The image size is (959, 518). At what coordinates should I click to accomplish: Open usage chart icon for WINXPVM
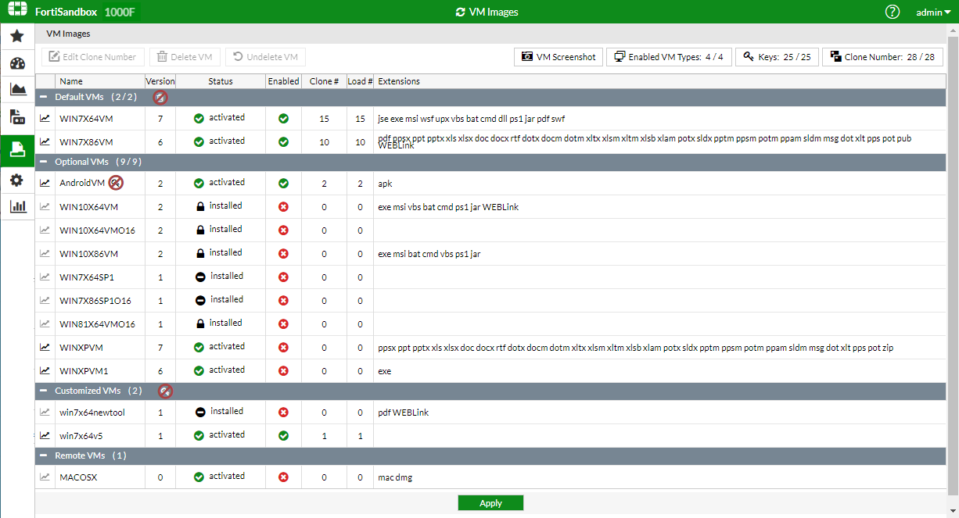[x=45, y=348]
